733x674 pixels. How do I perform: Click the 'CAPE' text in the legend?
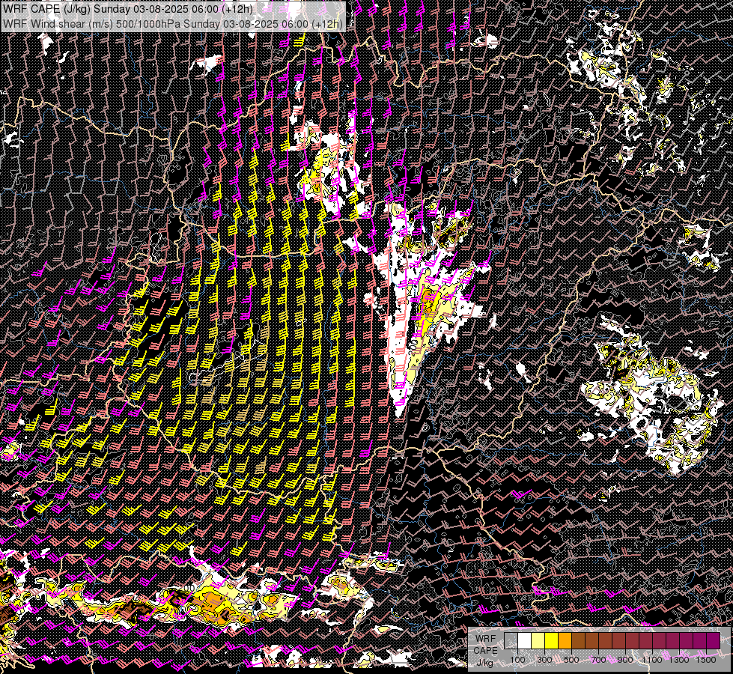(486, 651)
